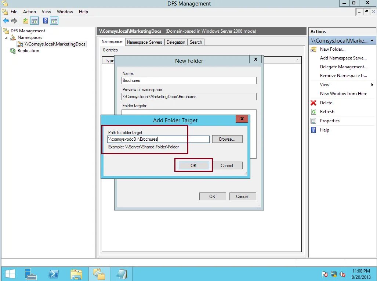The image size is (377, 281).
Task: Click the Up one level folder icon
Action: coord(25,21)
